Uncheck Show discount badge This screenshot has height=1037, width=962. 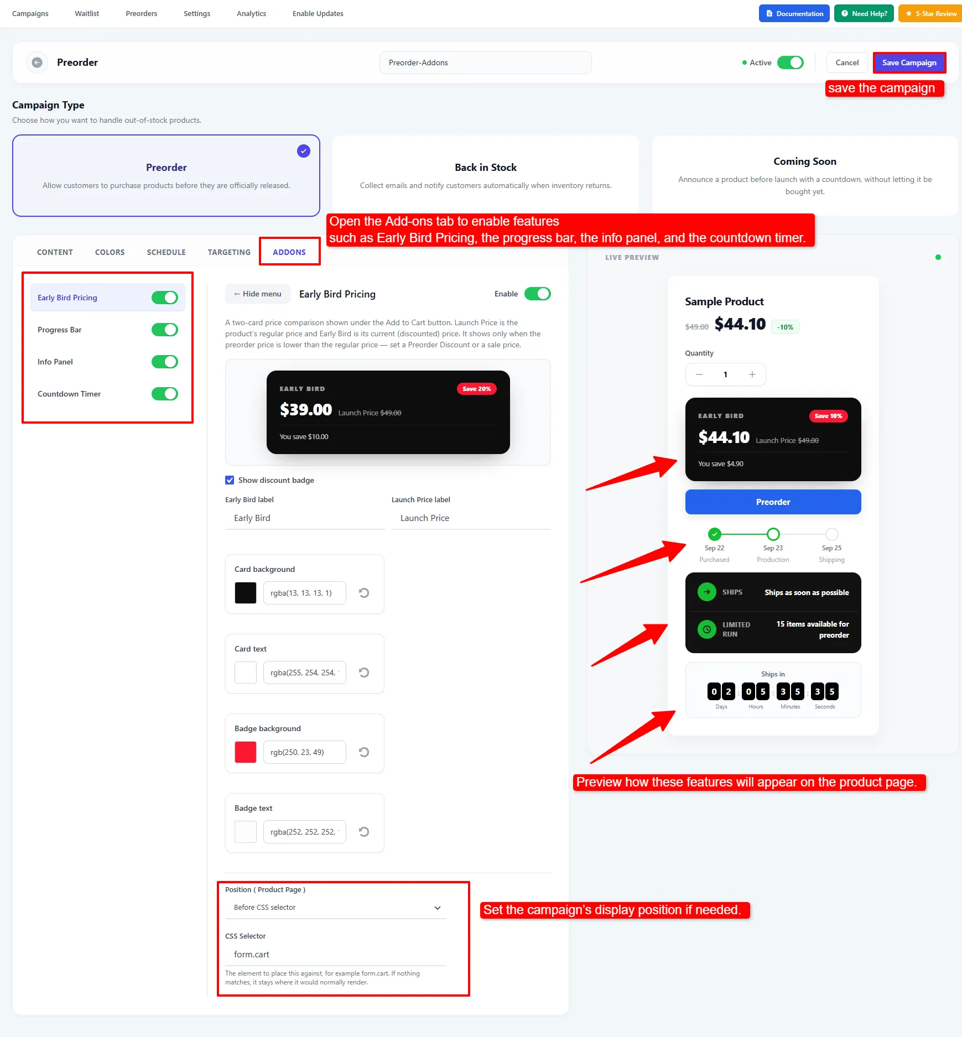230,480
